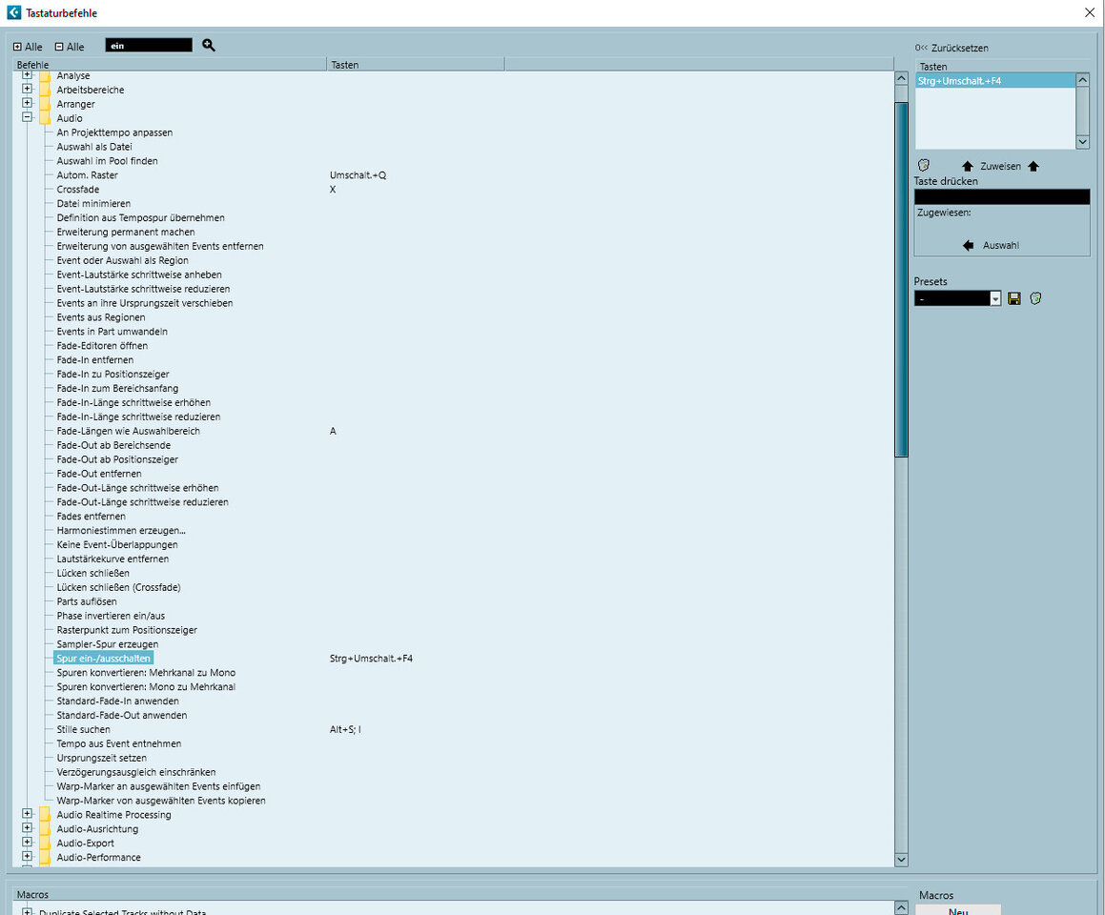
Task: Click the Auswahl button
Action: [x=1001, y=245]
